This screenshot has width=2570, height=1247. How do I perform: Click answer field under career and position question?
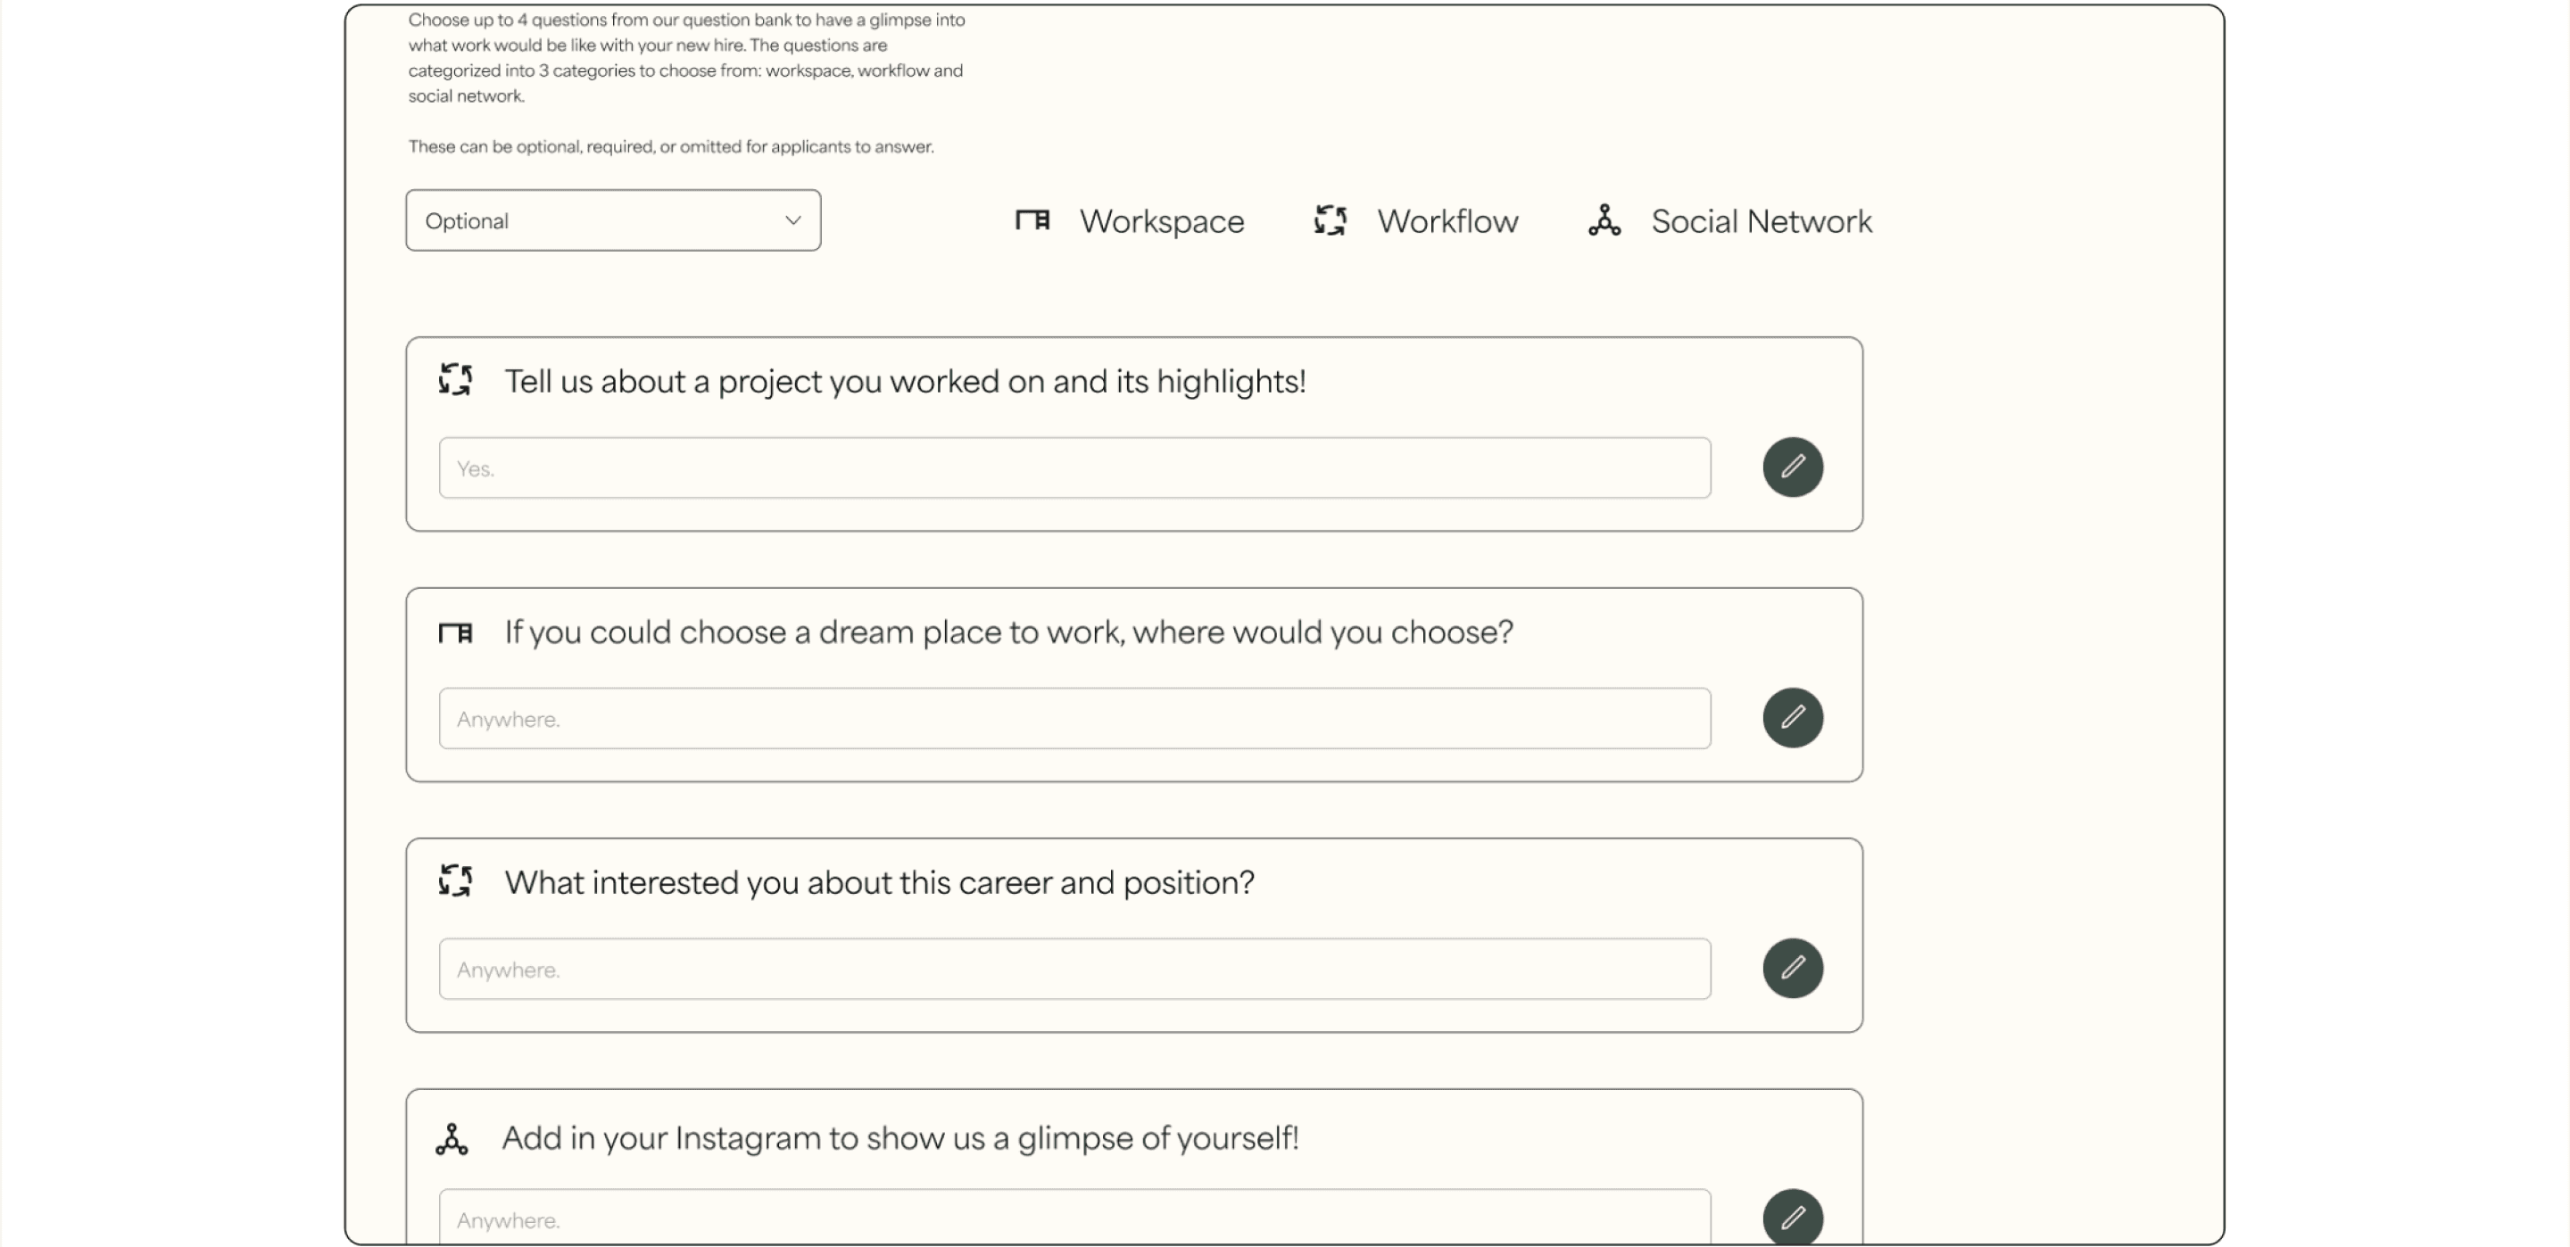tap(1074, 969)
